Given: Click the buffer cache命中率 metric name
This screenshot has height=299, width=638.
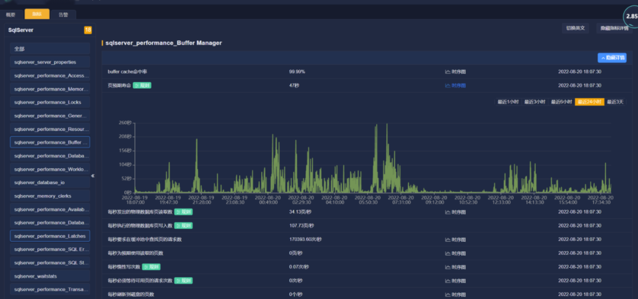Looking at the screenshot, I should click(x=128, y=71).
